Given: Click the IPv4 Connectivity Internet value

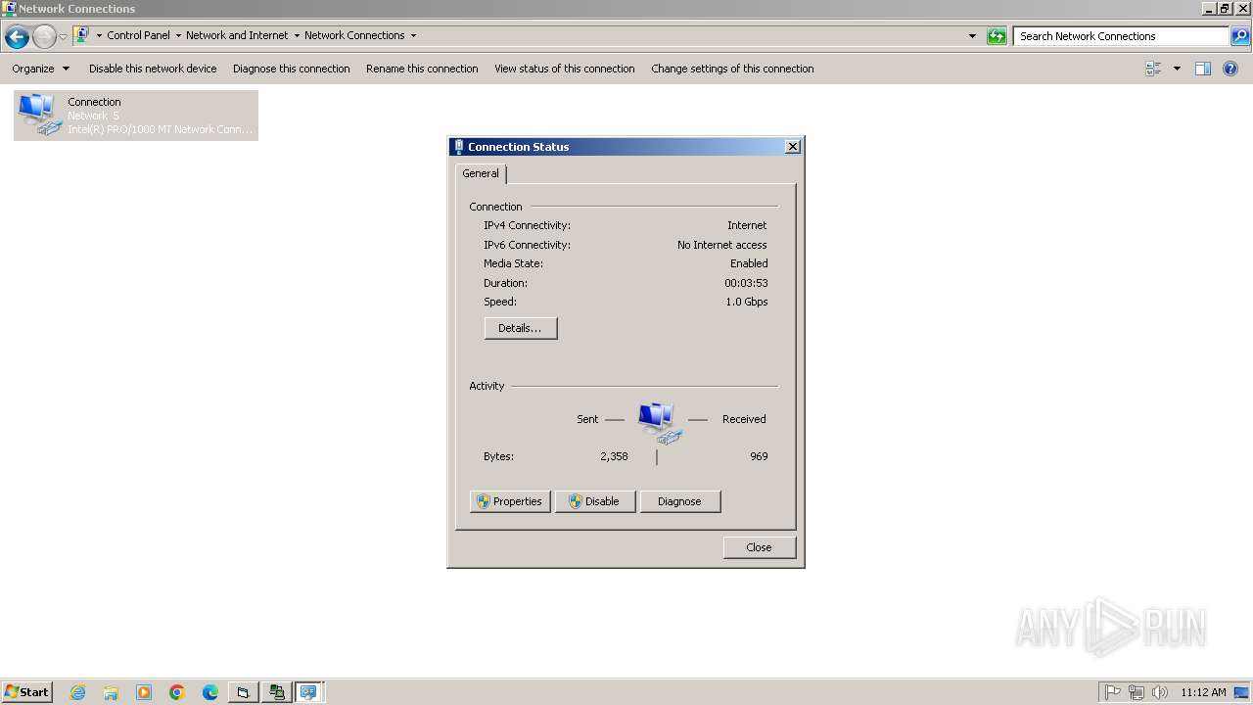Looking at the screenshot, I should pyautogui.click(x=747, y=225).
